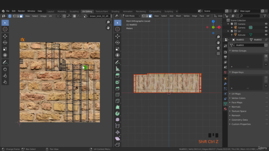Expand the Geometry Data panel
The width and height of the screenshot is (269, 151).
(x=230, y=120)
